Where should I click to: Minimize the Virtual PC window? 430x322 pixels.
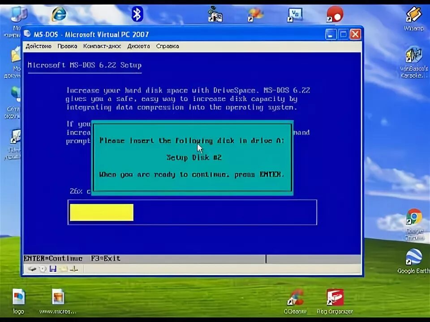(x=331, y=34)
